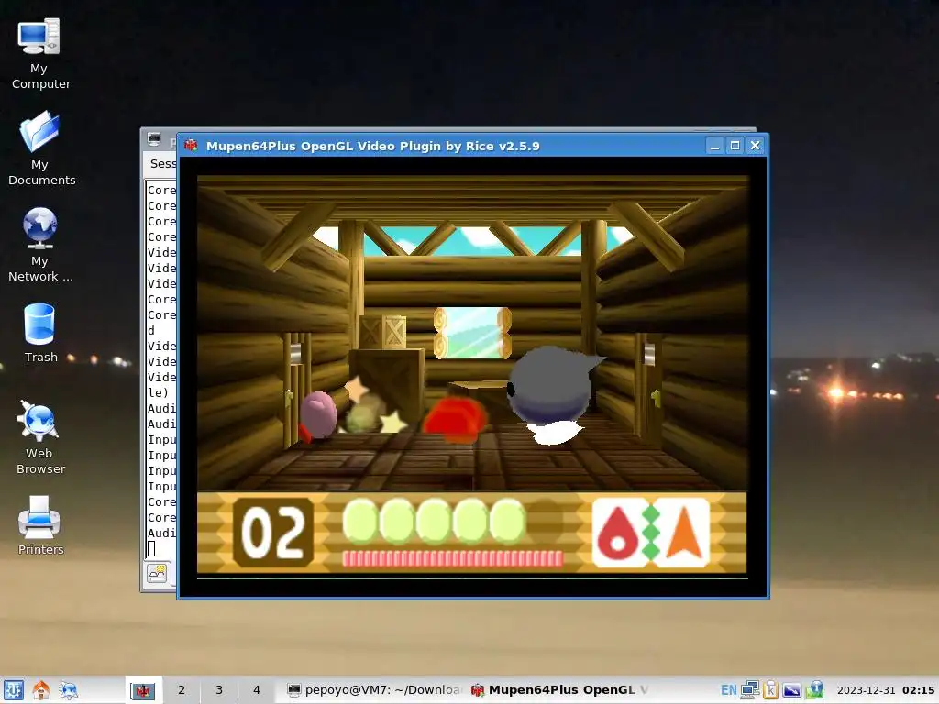Close the Mupen64Plus video window

coord(756,146)
